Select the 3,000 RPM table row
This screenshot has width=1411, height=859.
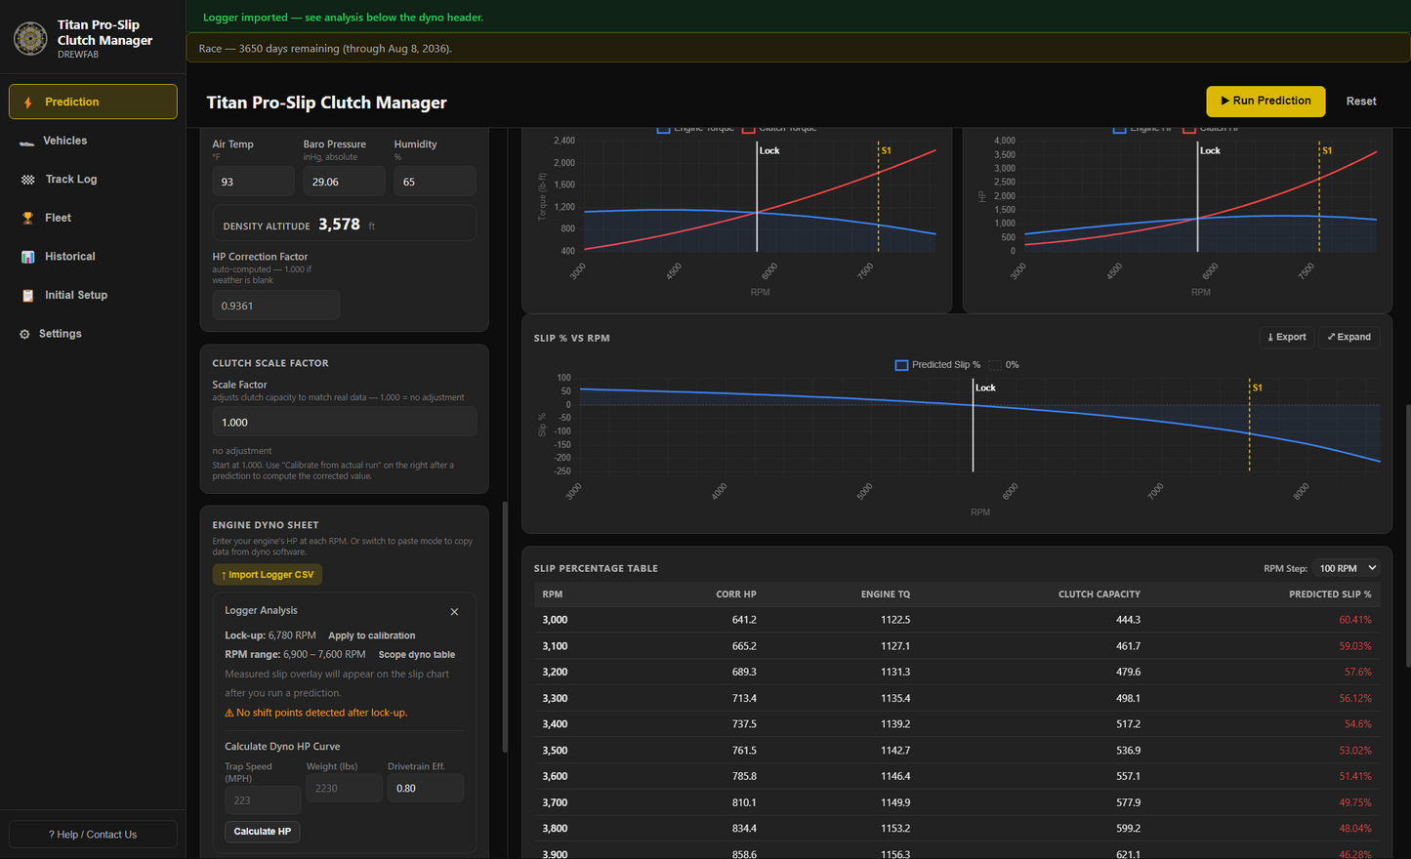click(957, 620)
